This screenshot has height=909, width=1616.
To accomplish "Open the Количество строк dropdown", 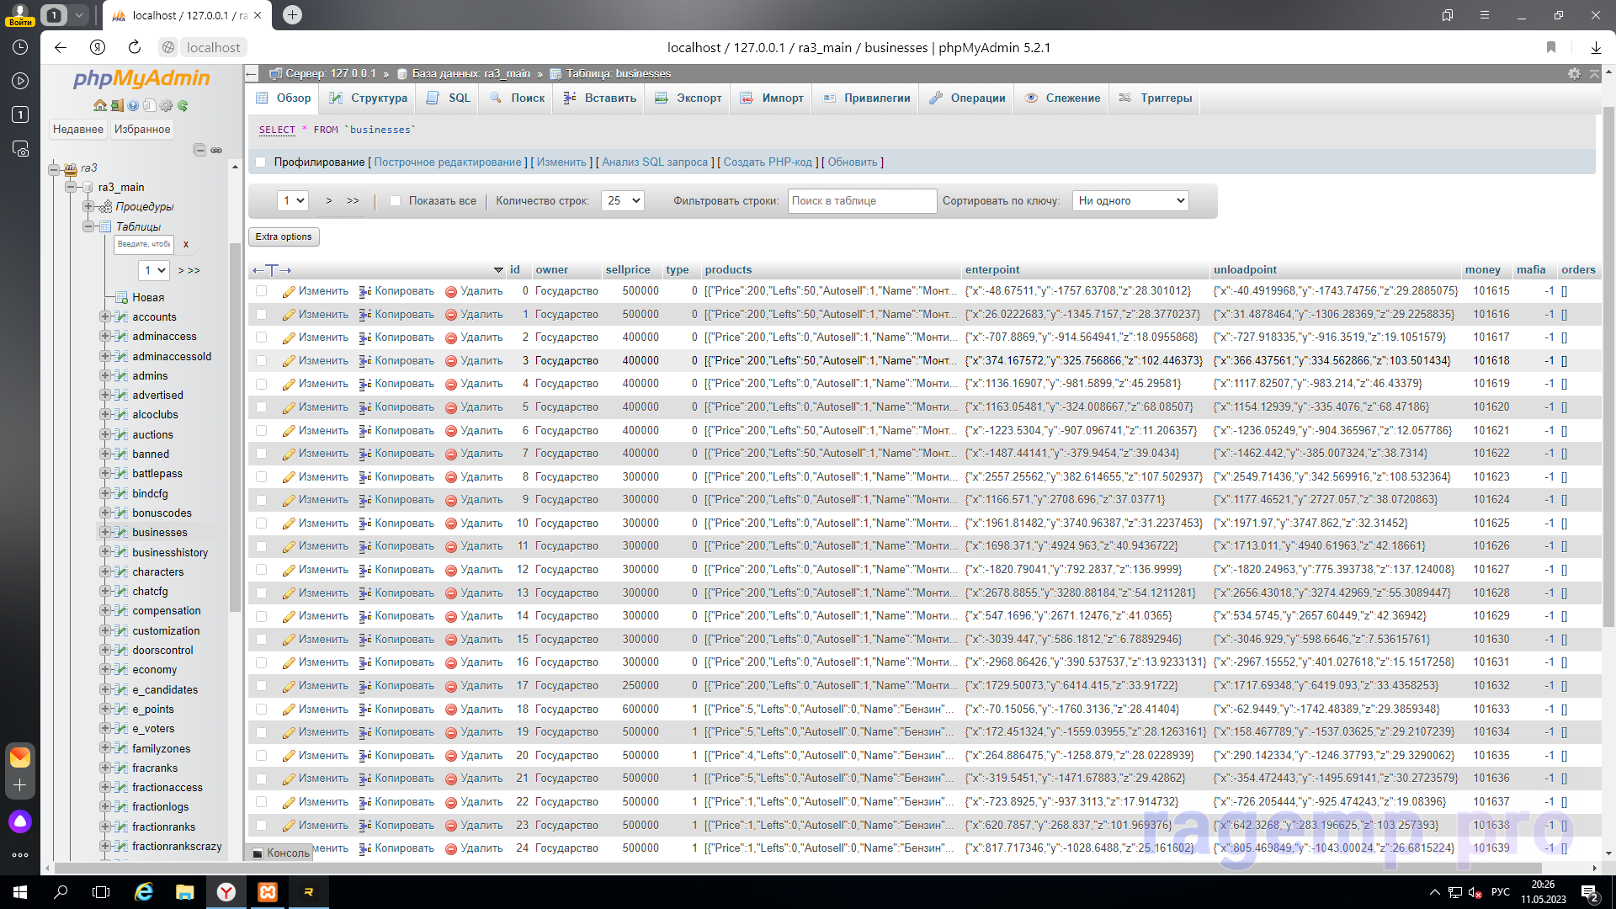I will point(623,201).
